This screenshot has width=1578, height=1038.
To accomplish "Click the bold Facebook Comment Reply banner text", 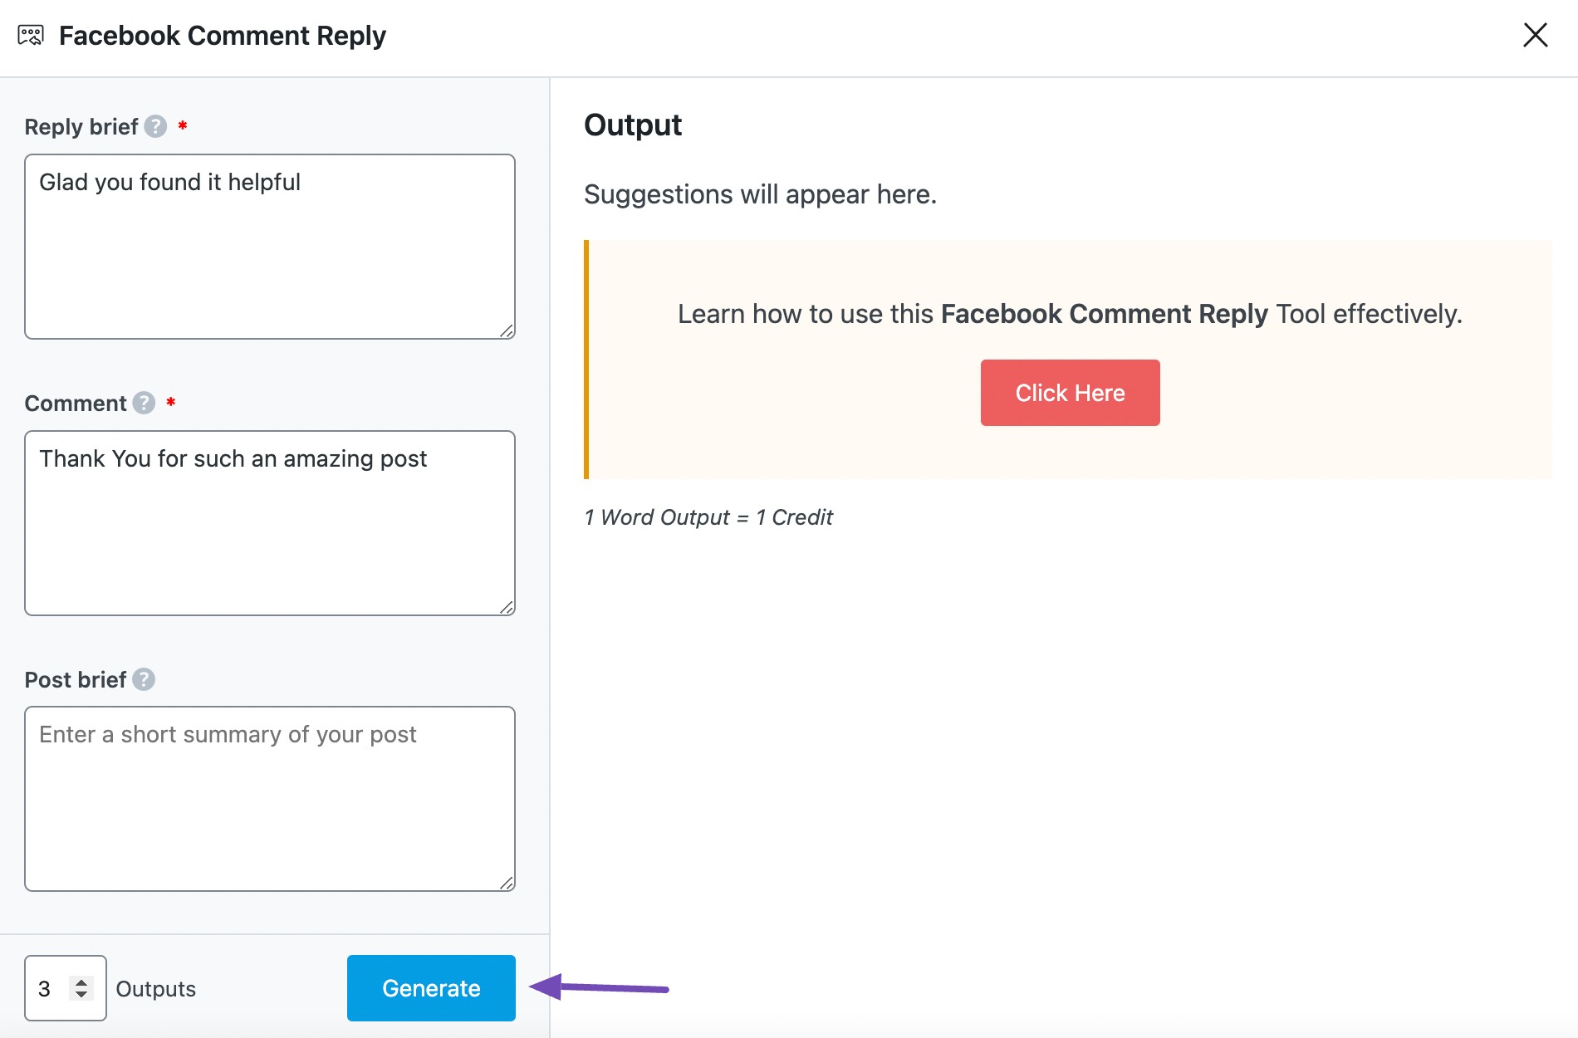I will pyautogui.click(x=1103, y=314).
